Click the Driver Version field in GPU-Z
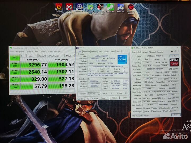 [x=160, y=91]
